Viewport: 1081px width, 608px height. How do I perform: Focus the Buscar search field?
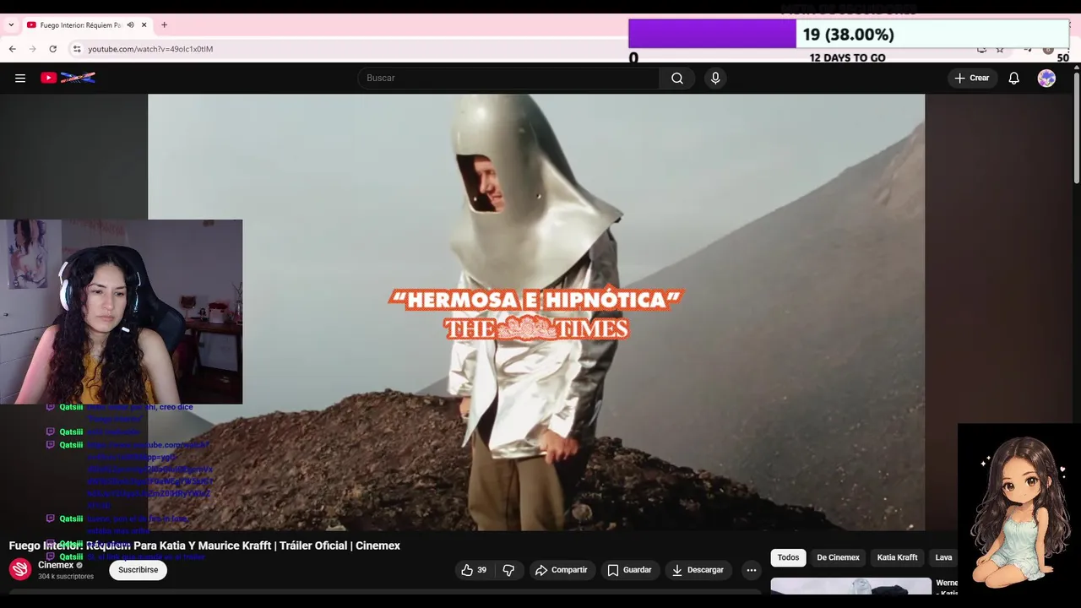509,78
